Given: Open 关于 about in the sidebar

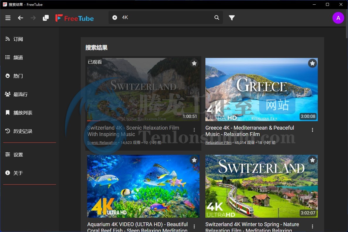Looking at the screenshot, I should click(30, 173).
